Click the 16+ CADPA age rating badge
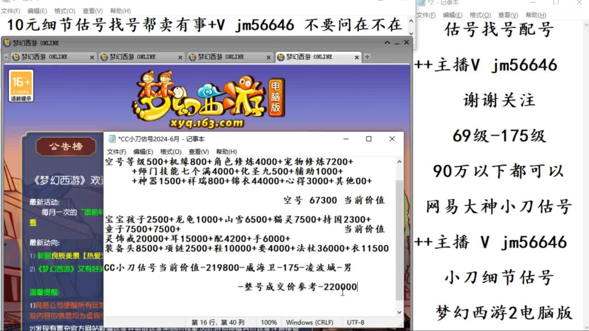Viewport: 589px width, 331px height. click(21, 86)
